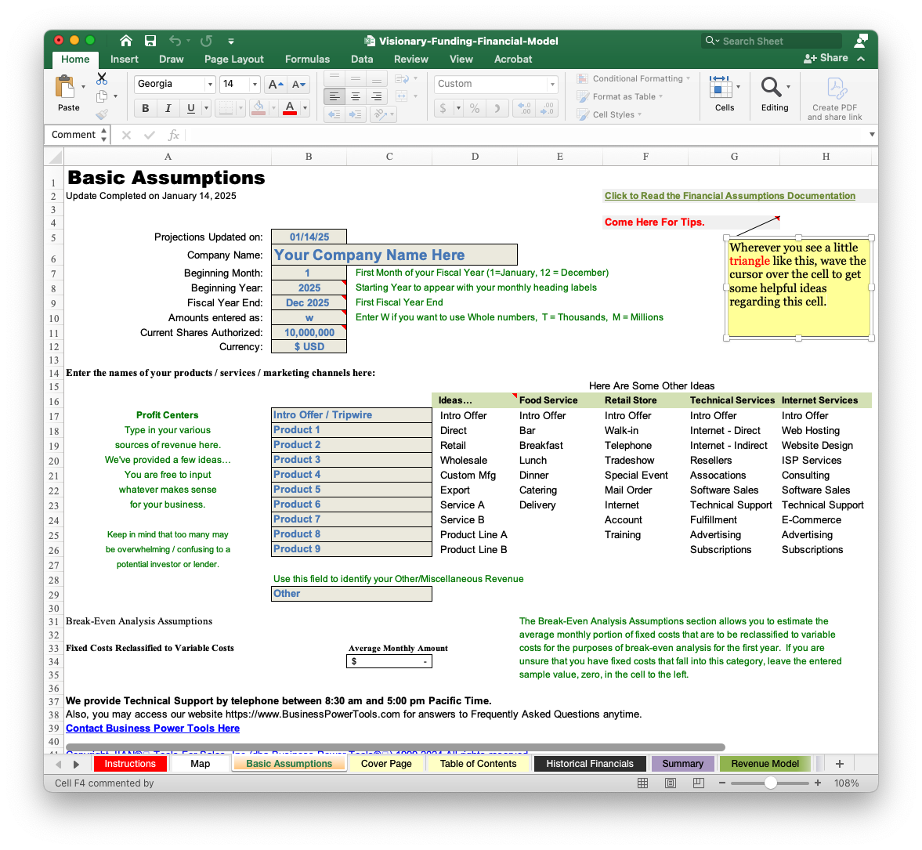Increase decimal places
The image size is (922, 850).
525,108
